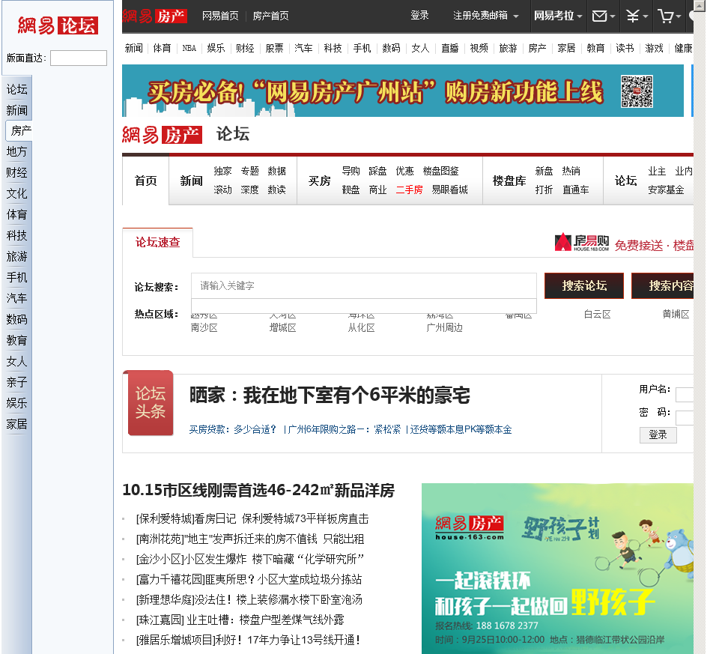Open the 保利爱特城 看房日记 post
Image resolution: width=719 pixels, height=654 pixels.
click(x=252, y=519)
